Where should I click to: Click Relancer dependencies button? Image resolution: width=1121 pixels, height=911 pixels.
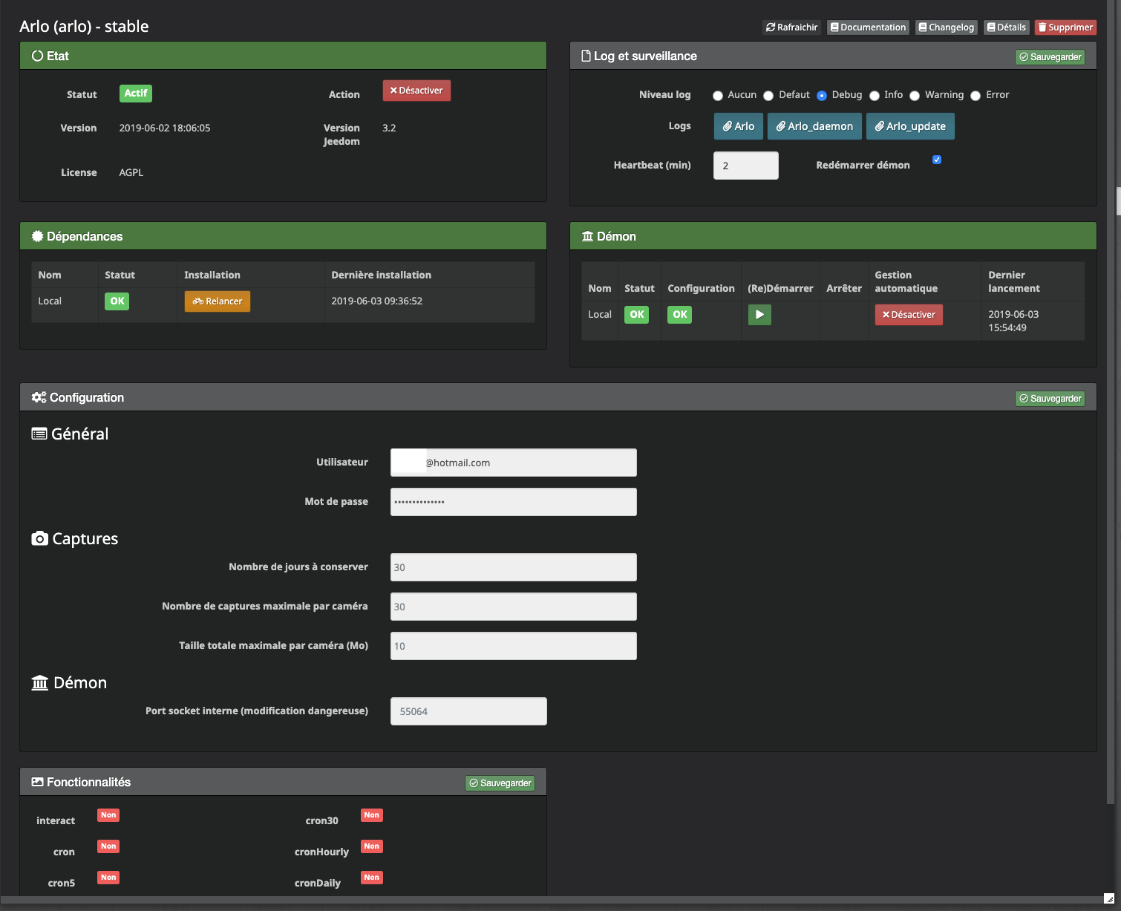(x=218, y=301)
